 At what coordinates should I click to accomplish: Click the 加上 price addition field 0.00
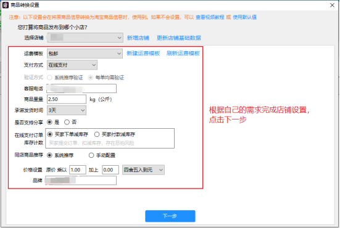click(110, 169)
